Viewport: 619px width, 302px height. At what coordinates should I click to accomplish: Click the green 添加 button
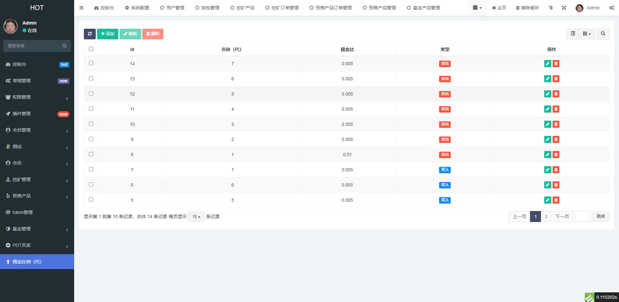[108, 34]
